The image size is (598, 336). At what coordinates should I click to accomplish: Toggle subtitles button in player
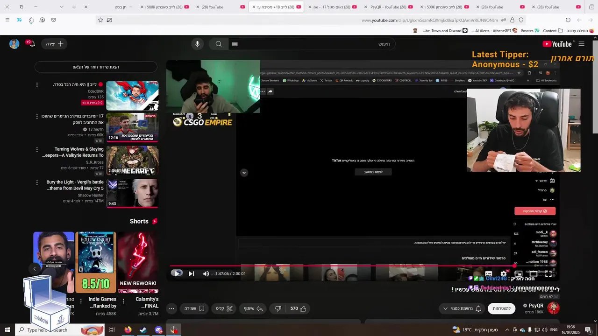(x=489, y=274)
